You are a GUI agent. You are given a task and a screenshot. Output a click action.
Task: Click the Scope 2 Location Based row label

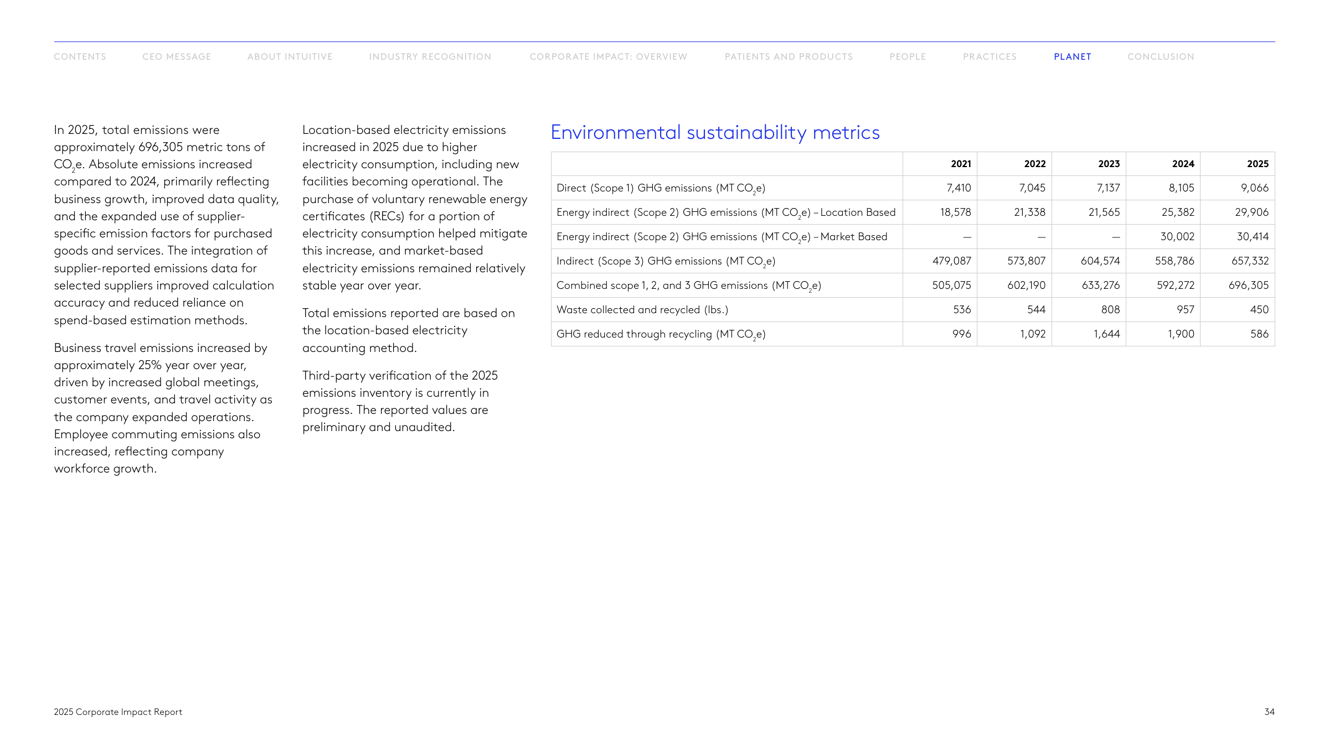pyautogui.click(x=726, y=212)
